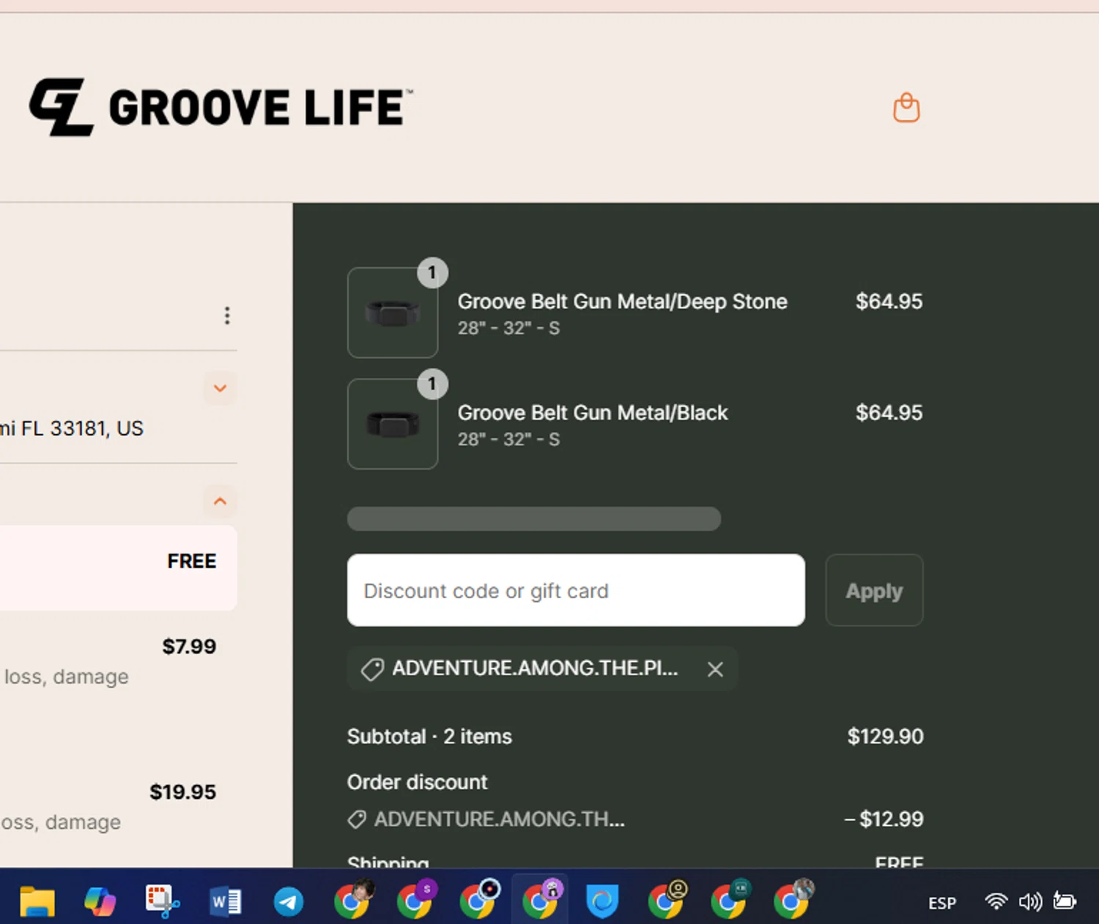This screenshot has height=924, width=1099.
Task: Click the order discount -$12.99 amount
Action: click(x=884, y=819)
